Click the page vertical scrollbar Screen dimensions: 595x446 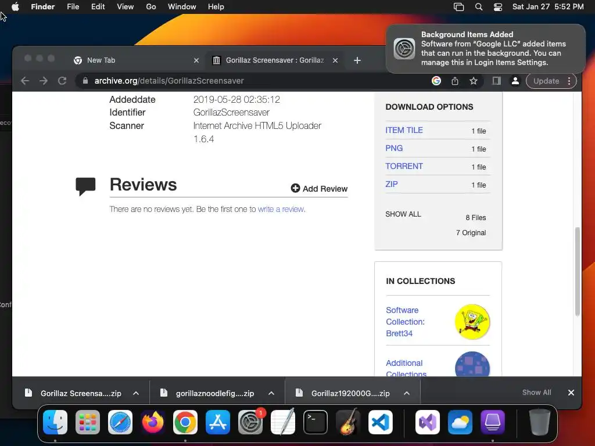pyautogui.click(x=578, y=272)
